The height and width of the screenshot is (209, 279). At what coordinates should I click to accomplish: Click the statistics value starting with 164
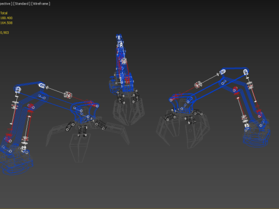click(x=6, y=23)
